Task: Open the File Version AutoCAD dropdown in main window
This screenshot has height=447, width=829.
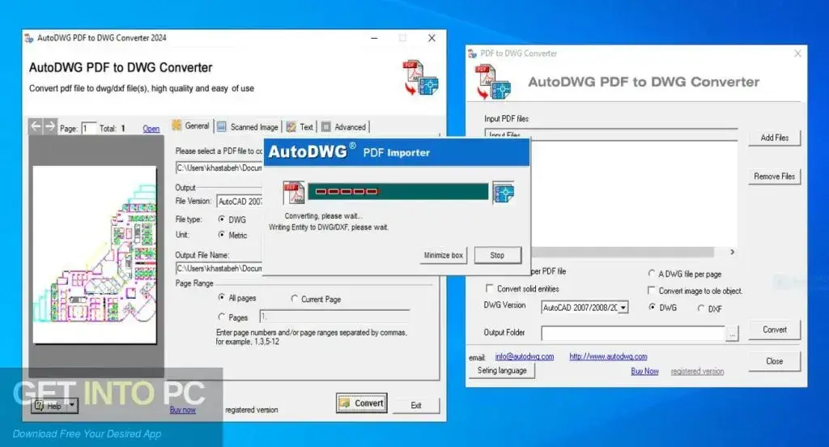Action: [240, 202]
